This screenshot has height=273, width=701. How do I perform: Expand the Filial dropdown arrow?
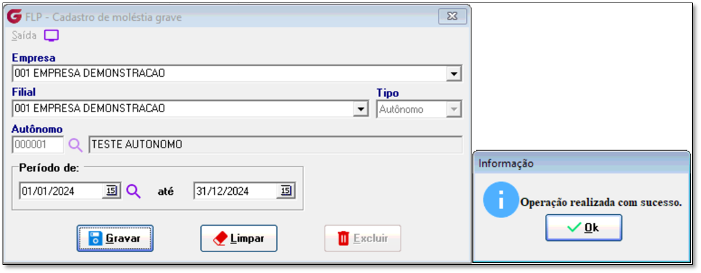(x=360, y=109)
